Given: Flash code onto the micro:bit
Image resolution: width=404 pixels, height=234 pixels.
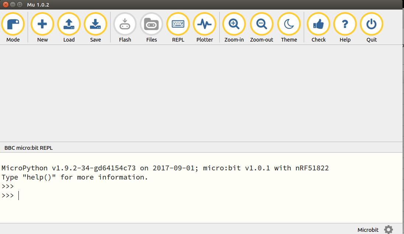Looking at the screenshot, I should pos(125,28).
